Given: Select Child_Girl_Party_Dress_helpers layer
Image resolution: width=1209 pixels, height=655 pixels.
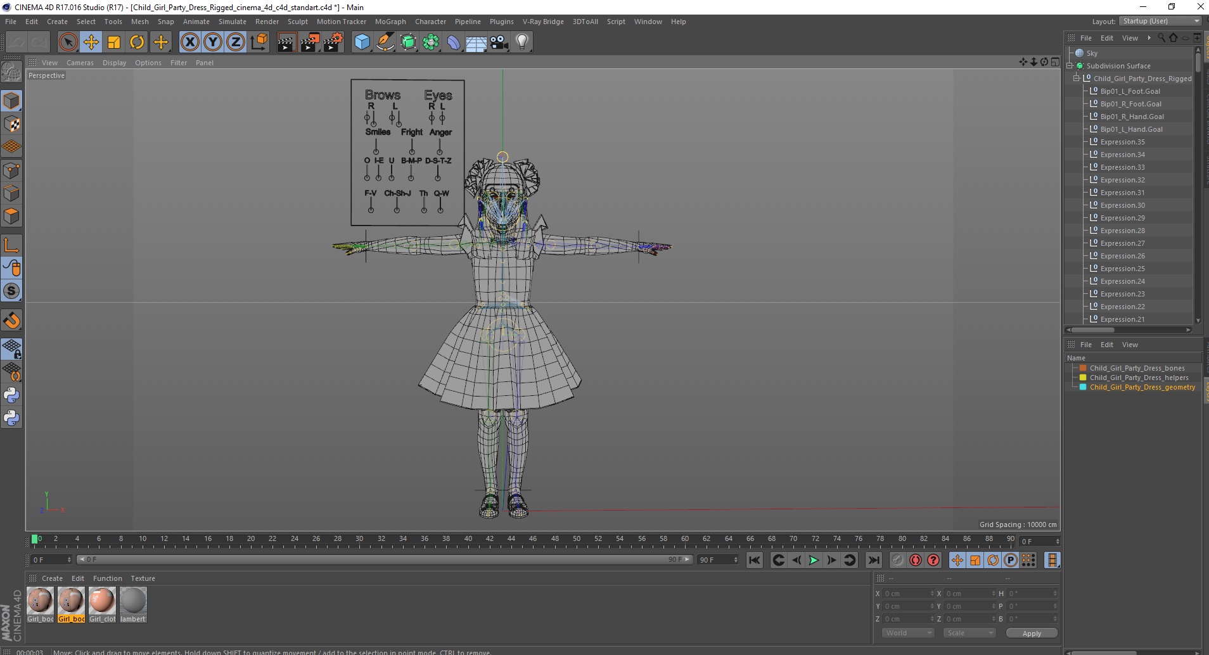Looking at the screenshot, I should coord(1139,378).
